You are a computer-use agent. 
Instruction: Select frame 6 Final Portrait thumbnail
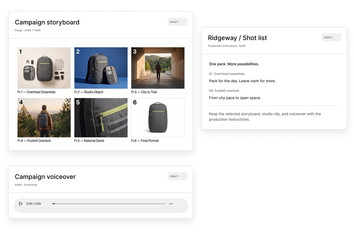158,118
